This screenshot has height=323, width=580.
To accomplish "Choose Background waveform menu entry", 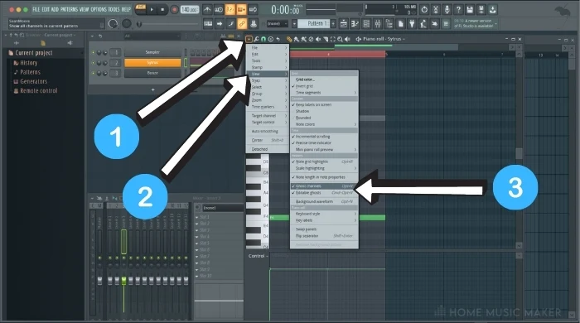I will pyautogui.click(x=324, y=202).
